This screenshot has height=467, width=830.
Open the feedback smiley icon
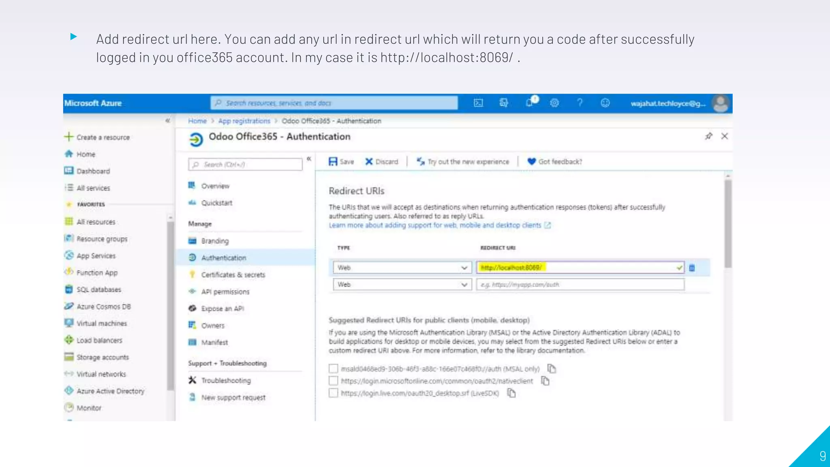coord(605,103)
